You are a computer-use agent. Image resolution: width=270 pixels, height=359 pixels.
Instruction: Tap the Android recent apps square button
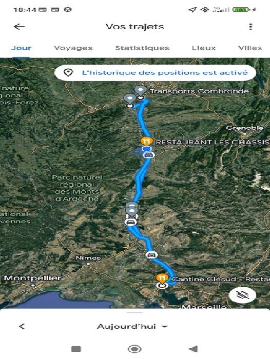tap(76, 349)
